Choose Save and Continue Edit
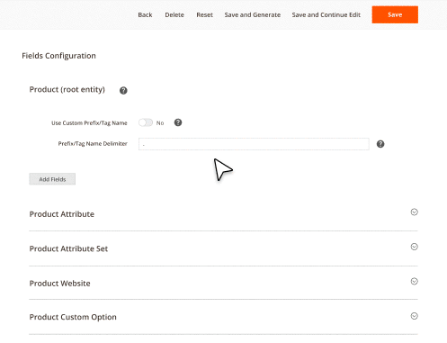The image size is (447, 343). [326, 14]
